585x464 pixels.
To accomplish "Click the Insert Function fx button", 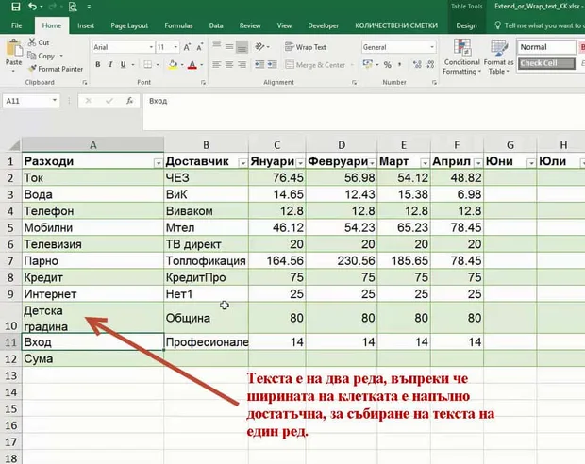I will coord(129,101).
